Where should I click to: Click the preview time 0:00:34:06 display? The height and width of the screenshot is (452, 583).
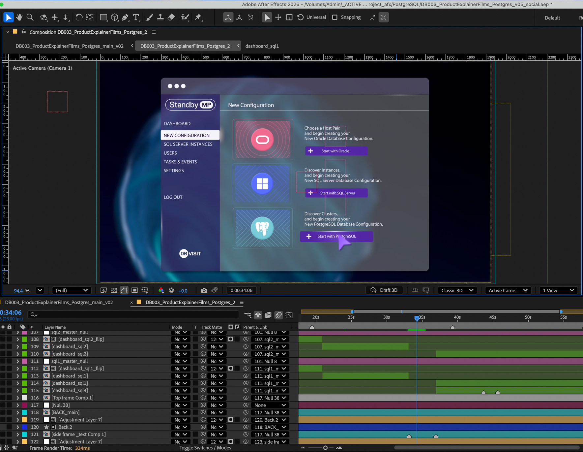pos(242,290)
